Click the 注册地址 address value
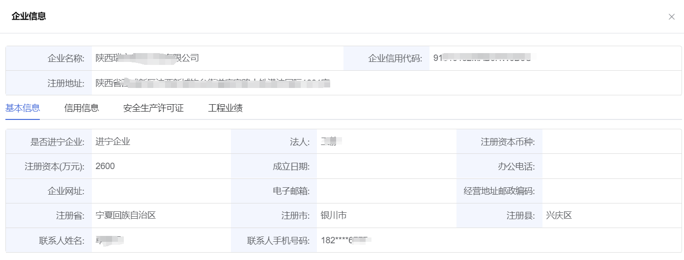Viewport: 684px width, 260px height. [212, 83]
